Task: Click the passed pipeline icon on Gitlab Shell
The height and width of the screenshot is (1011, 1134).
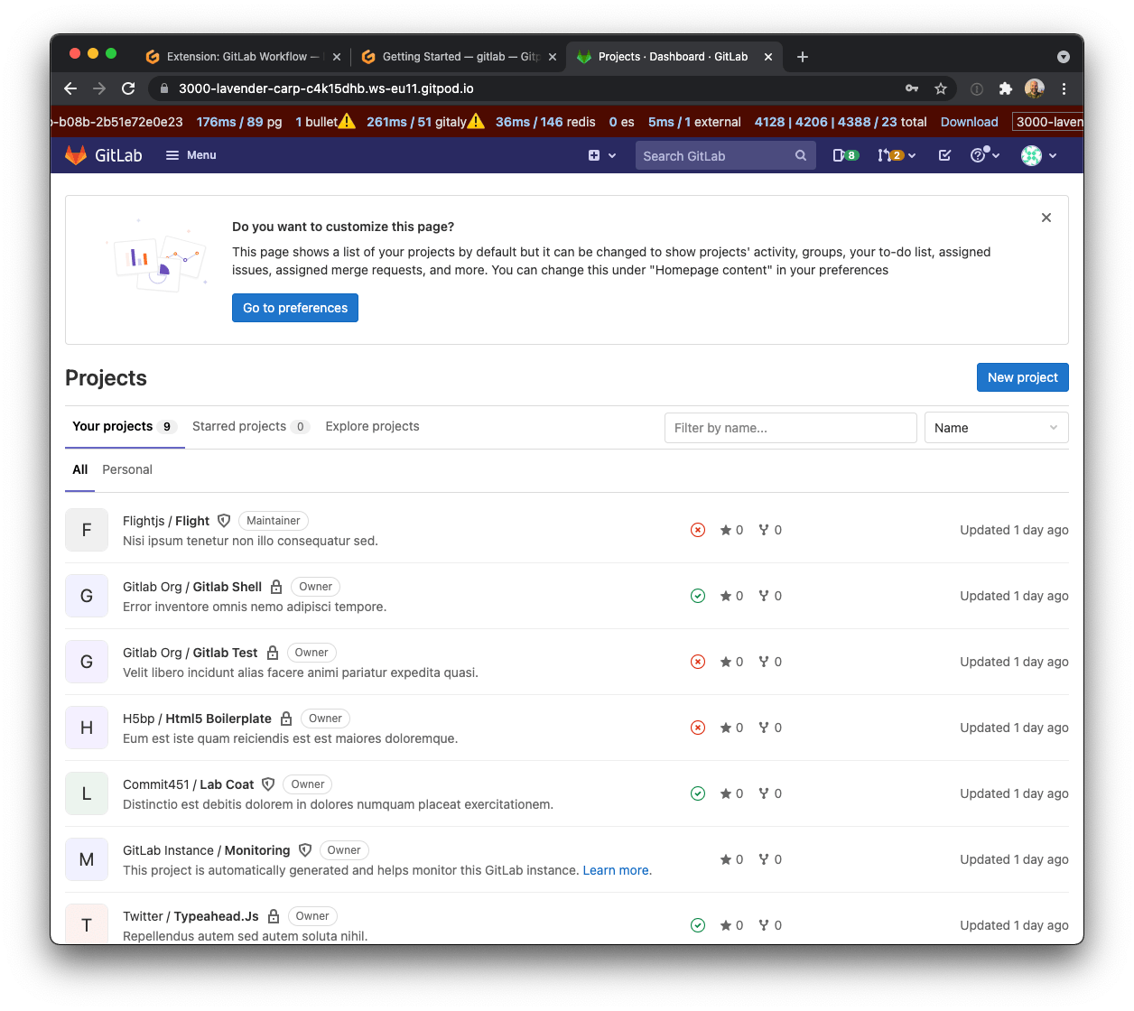Action: (697, 596)
